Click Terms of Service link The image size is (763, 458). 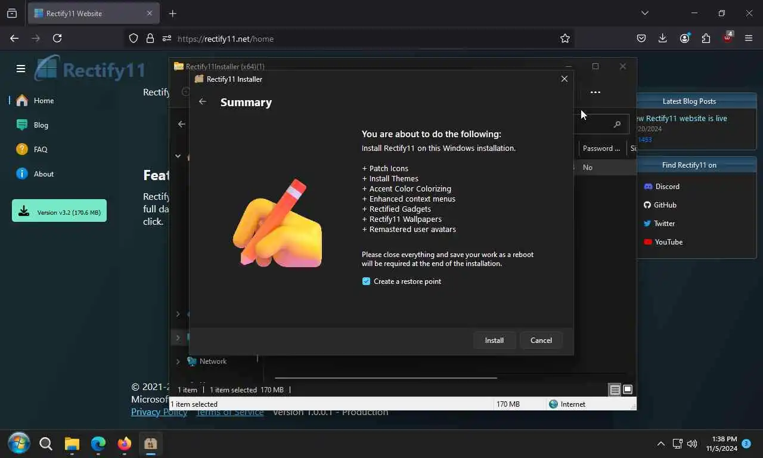click(229, 411)
